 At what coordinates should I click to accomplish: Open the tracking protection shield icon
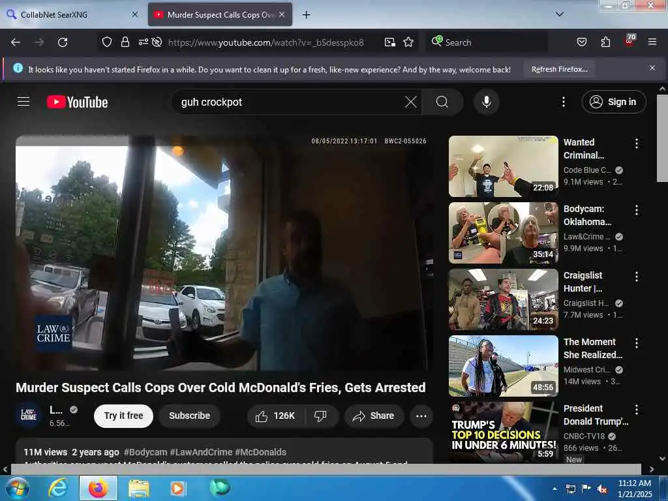click(107, 42)
